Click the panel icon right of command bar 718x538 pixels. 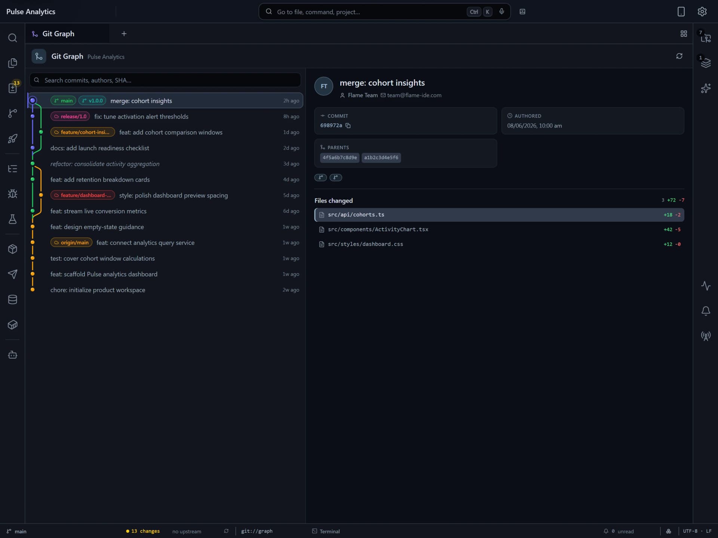pyautogui.click(x=522, y=12)
